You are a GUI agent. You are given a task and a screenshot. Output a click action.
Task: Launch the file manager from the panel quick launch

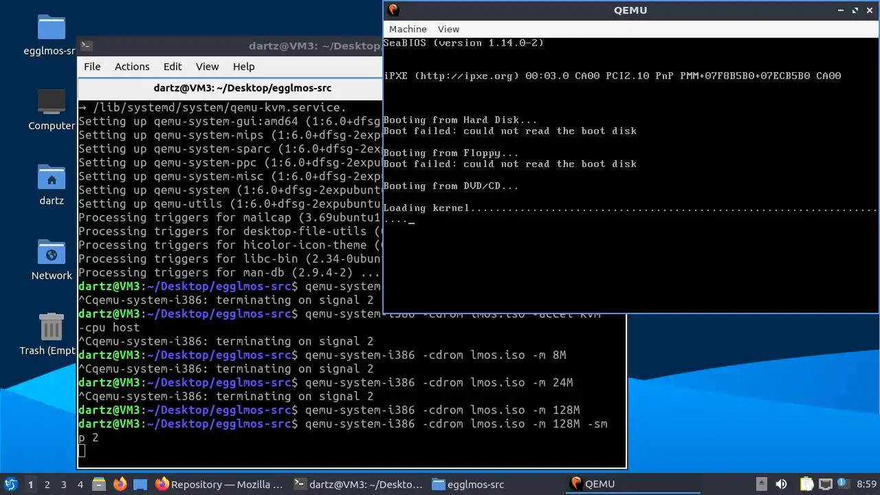pyautogui.click(x=99, y=484)
